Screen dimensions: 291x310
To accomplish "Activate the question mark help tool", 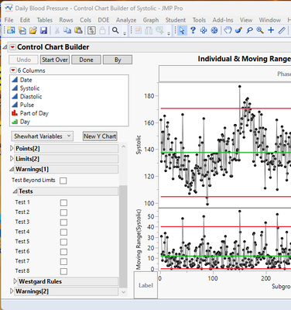I will point(193,30).
